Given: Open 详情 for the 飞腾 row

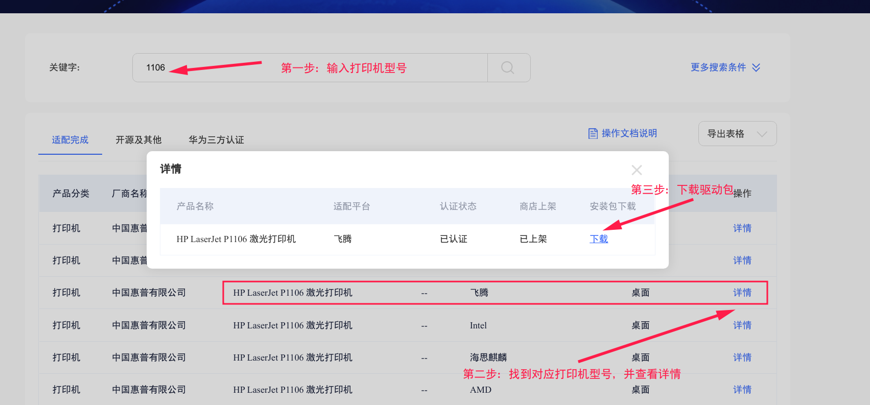Looking at the screenshot, I should click(x=742, y=293).
